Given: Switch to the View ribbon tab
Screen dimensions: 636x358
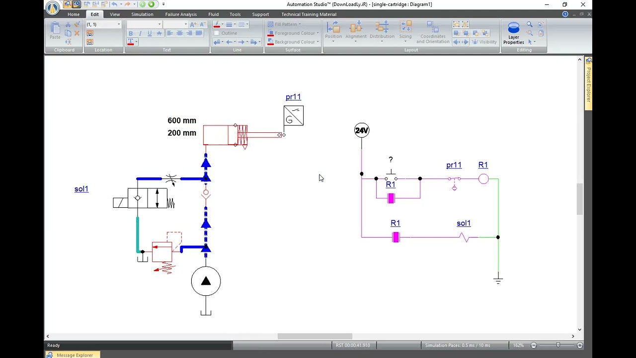Looking at the screenshot, I should tap(115, 14).
